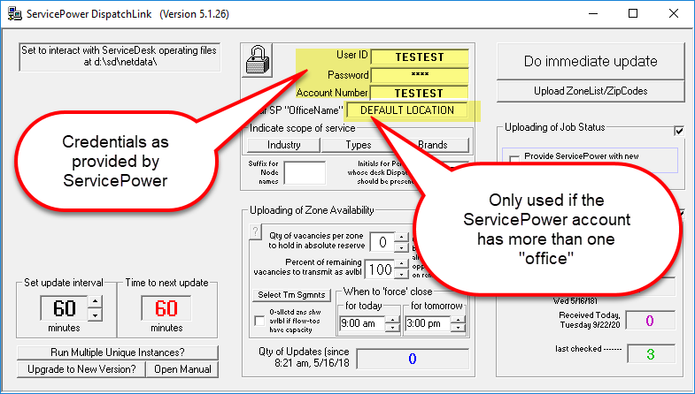Image resolution: width=695 pixels, height=394 pixels.
Task: Click the DispatchLink app icon in title bar
Action: click(x=15, y=14)
